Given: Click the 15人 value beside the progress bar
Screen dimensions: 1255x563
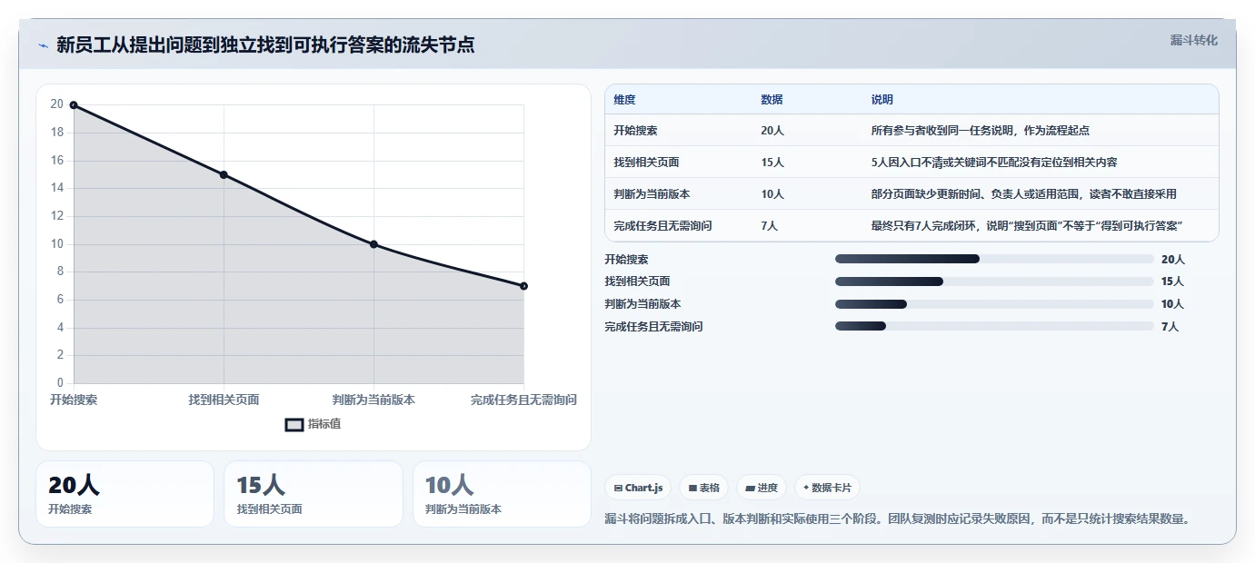Looking at the screenshot, I should (x=1172, y=281).
